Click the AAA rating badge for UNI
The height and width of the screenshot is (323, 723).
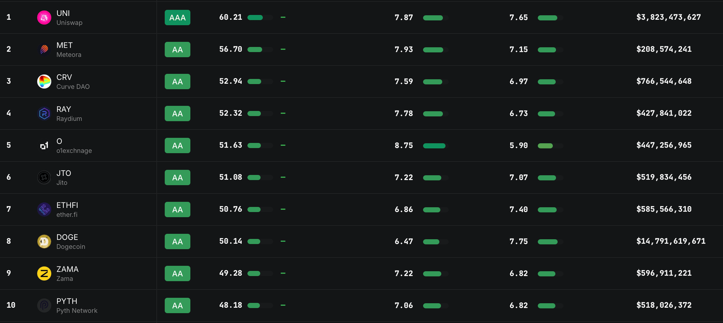click(178, 18)
